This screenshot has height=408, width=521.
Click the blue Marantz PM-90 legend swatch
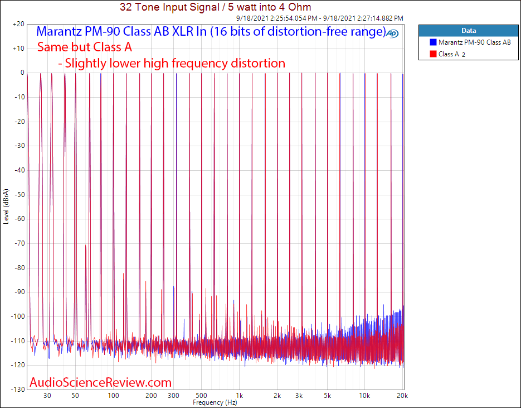[433, 42]
